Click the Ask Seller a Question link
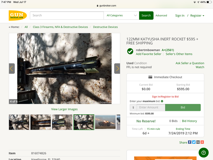This screenshot has height=160, width=213. point(190,63)
